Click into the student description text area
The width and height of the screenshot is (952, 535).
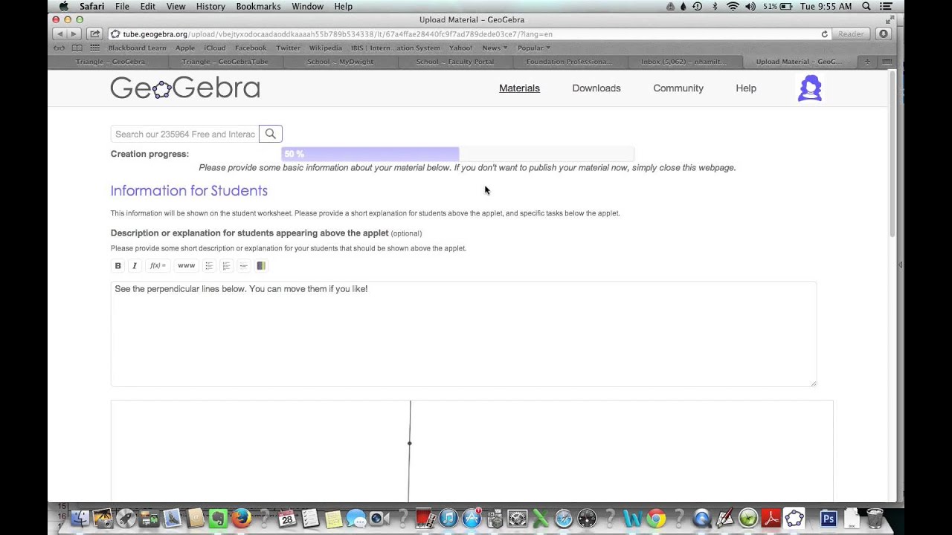coord(463,334)
